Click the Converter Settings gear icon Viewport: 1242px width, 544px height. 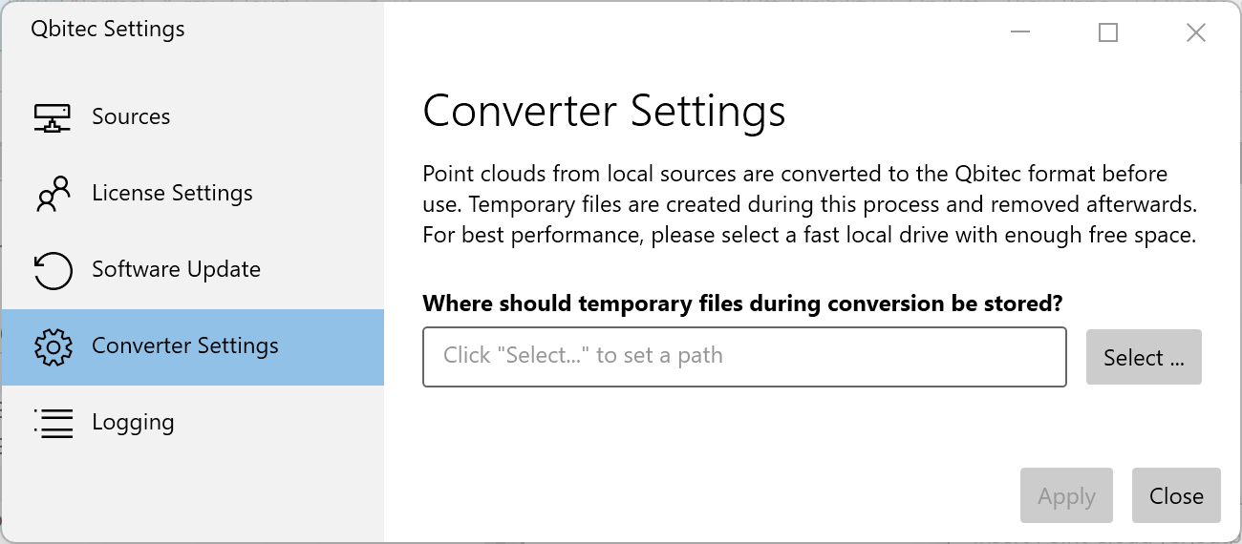pyautogui.click(x=54, y=346)
